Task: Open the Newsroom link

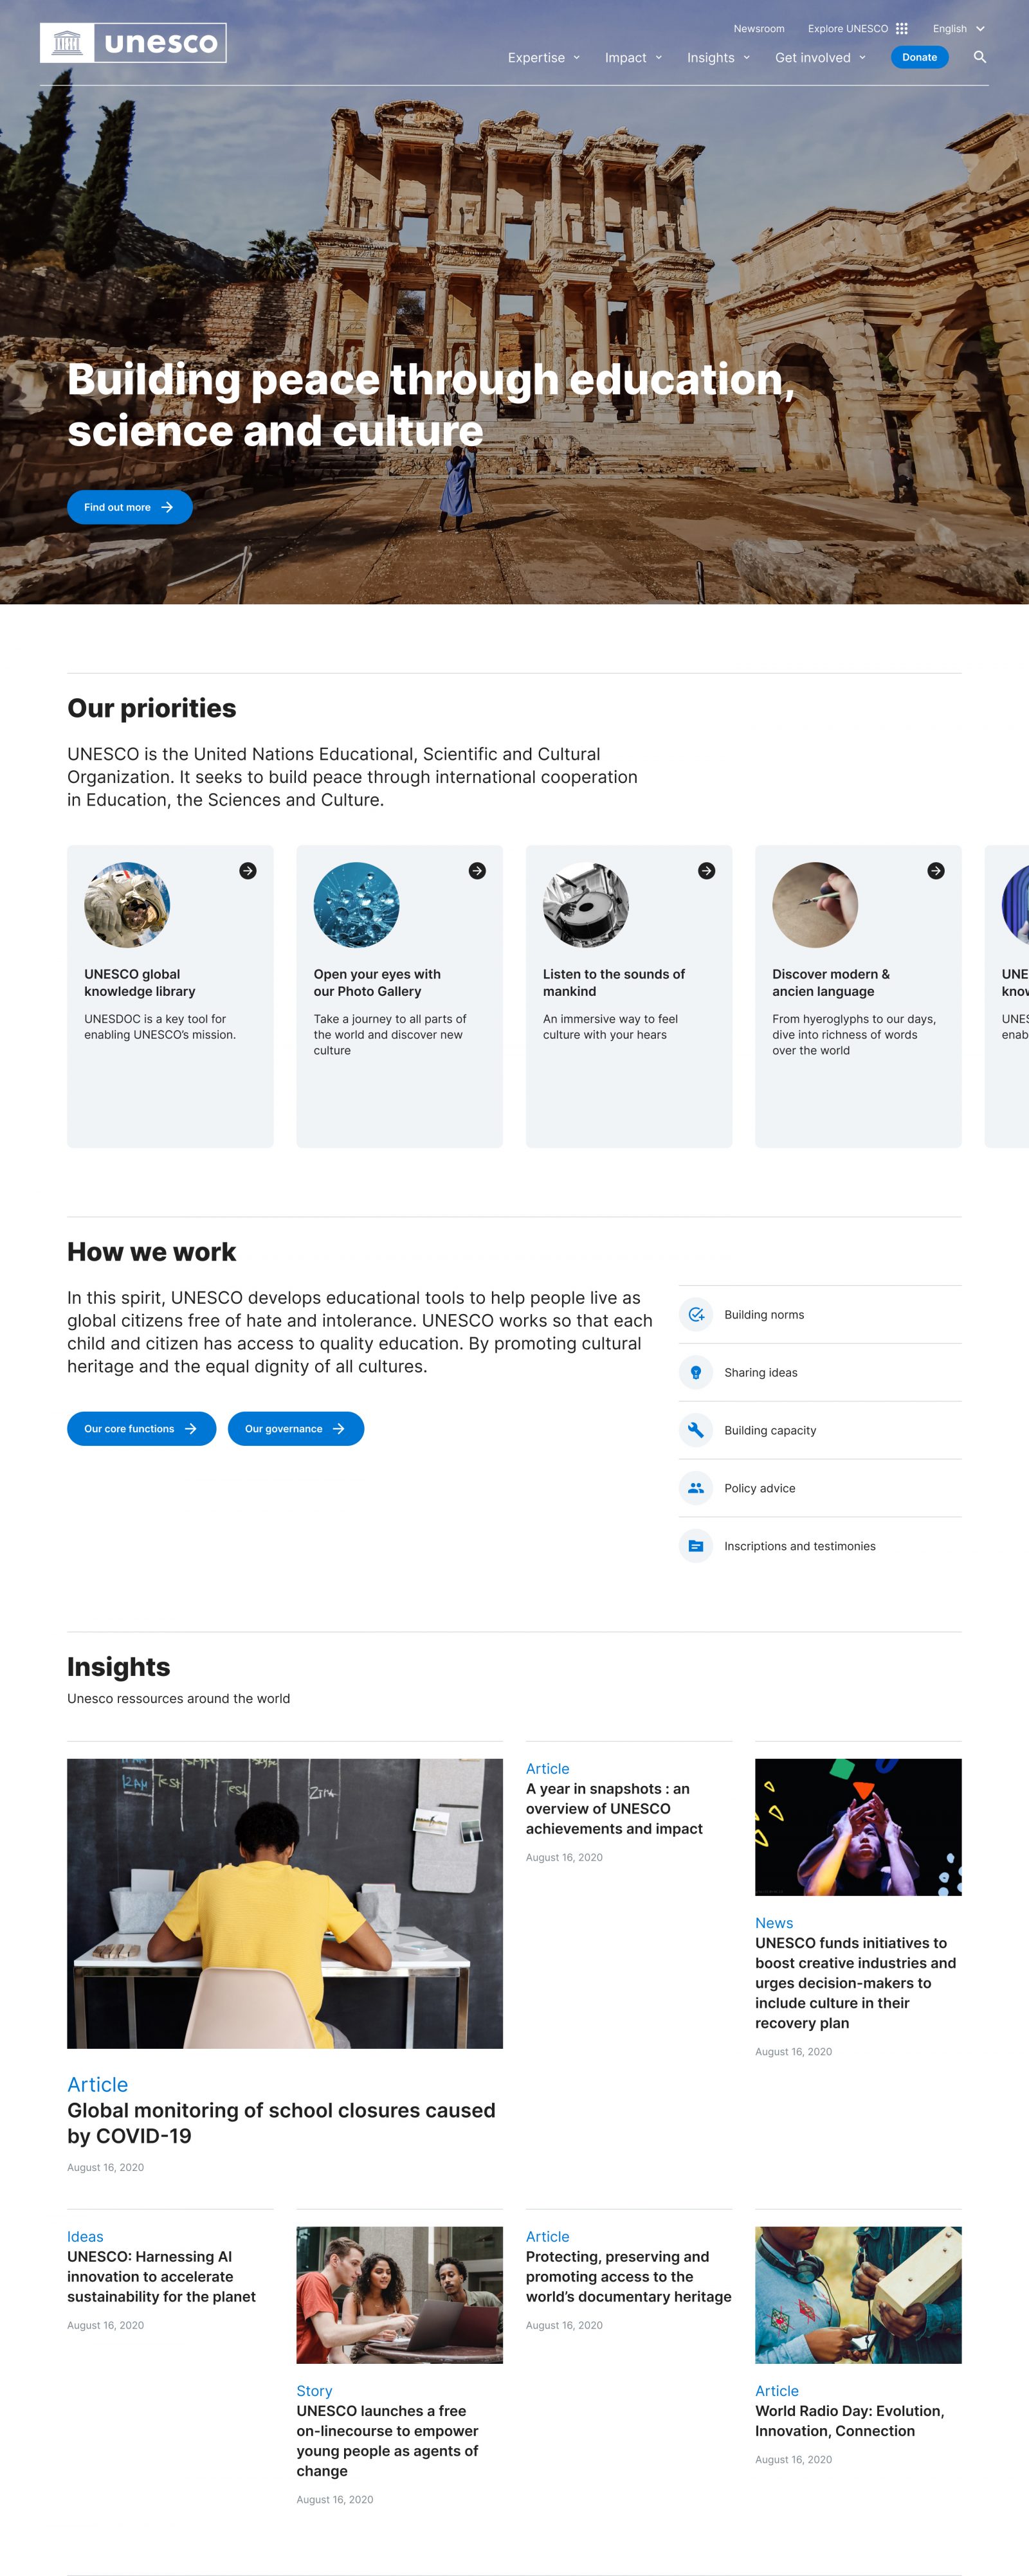Action: (x=759, y=29)
